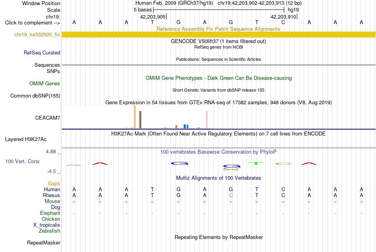Open the "H3K27Ac Mark" ENCODE track title
The height and width of the screenshot is (252, 376).
pyautogui.click(x=218, y=134)
